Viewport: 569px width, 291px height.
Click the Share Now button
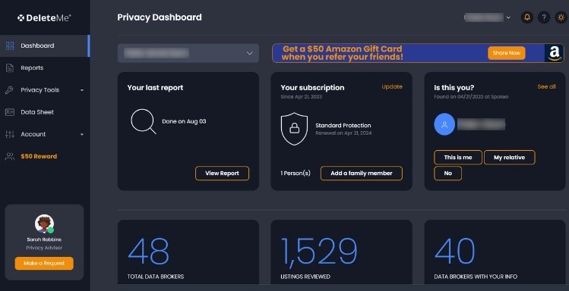click(506, 53)
